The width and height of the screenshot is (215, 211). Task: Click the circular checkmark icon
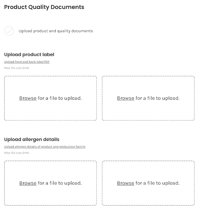point(9,31)
